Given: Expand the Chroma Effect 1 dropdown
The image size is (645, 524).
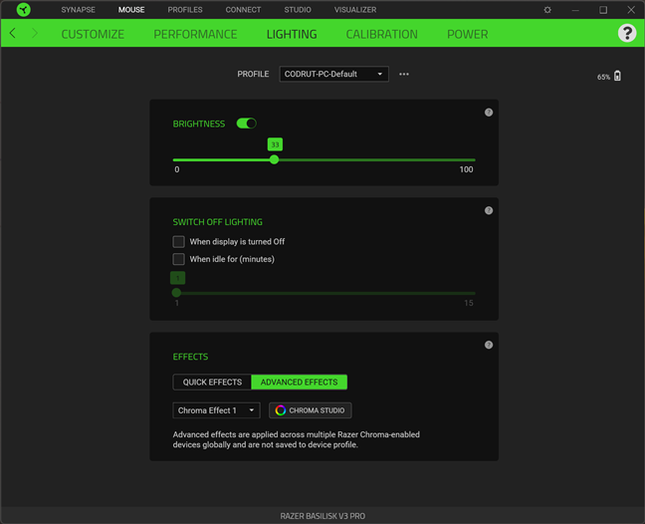Looking at the screenshot, I should tap(216, 410).
